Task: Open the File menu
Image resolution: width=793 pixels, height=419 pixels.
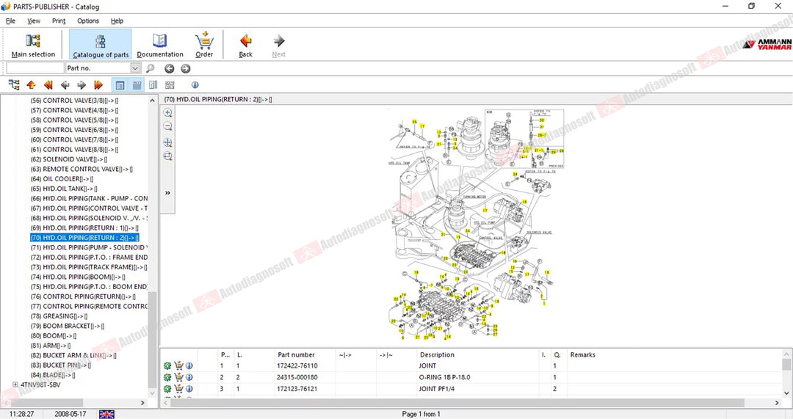Action: 10,21
